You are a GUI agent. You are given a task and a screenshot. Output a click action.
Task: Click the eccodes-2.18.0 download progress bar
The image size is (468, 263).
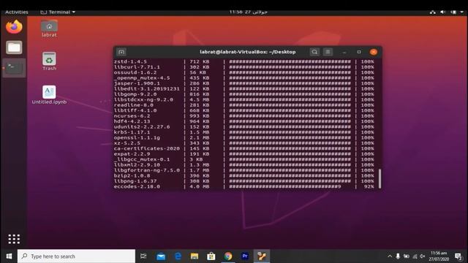[285, 187]
